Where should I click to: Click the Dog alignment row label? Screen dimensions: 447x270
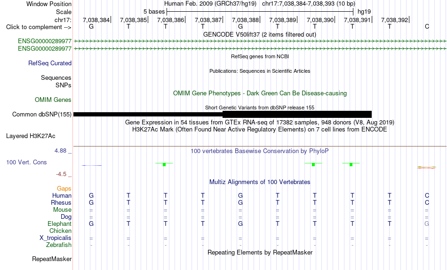(x=66, y=217)
